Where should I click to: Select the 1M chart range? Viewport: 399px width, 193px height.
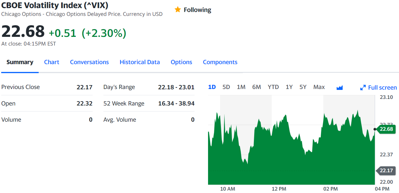click(x=241, y=87)
